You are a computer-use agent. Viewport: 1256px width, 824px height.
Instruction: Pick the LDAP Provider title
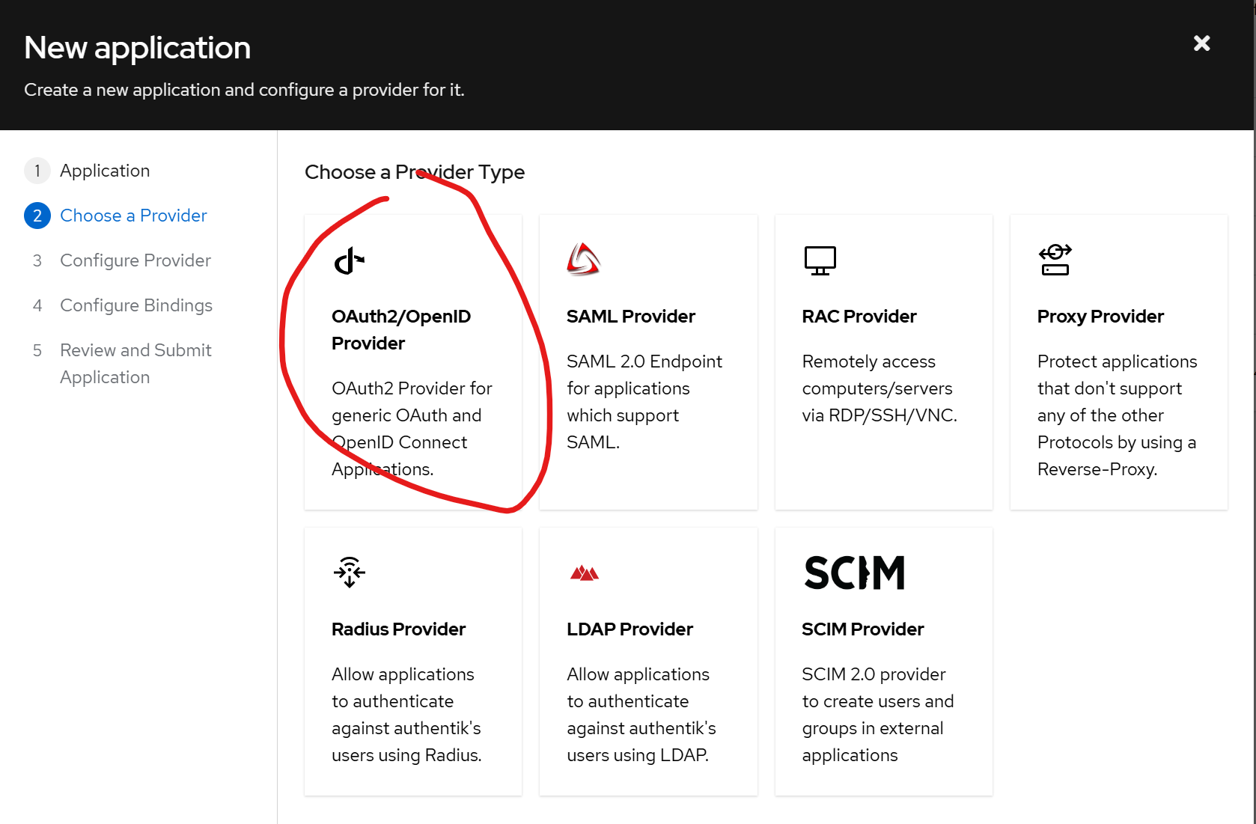pos(629,629)
